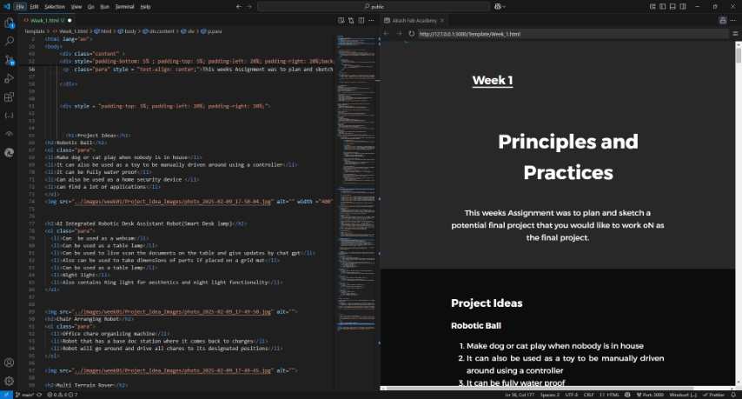742x399 pixels.
Task: Open the Manage gear in activity bar
Action: 9,381
